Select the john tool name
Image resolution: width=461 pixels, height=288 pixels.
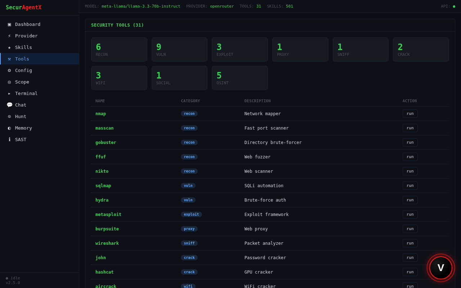pyautogui.click(x=100, y=258)
